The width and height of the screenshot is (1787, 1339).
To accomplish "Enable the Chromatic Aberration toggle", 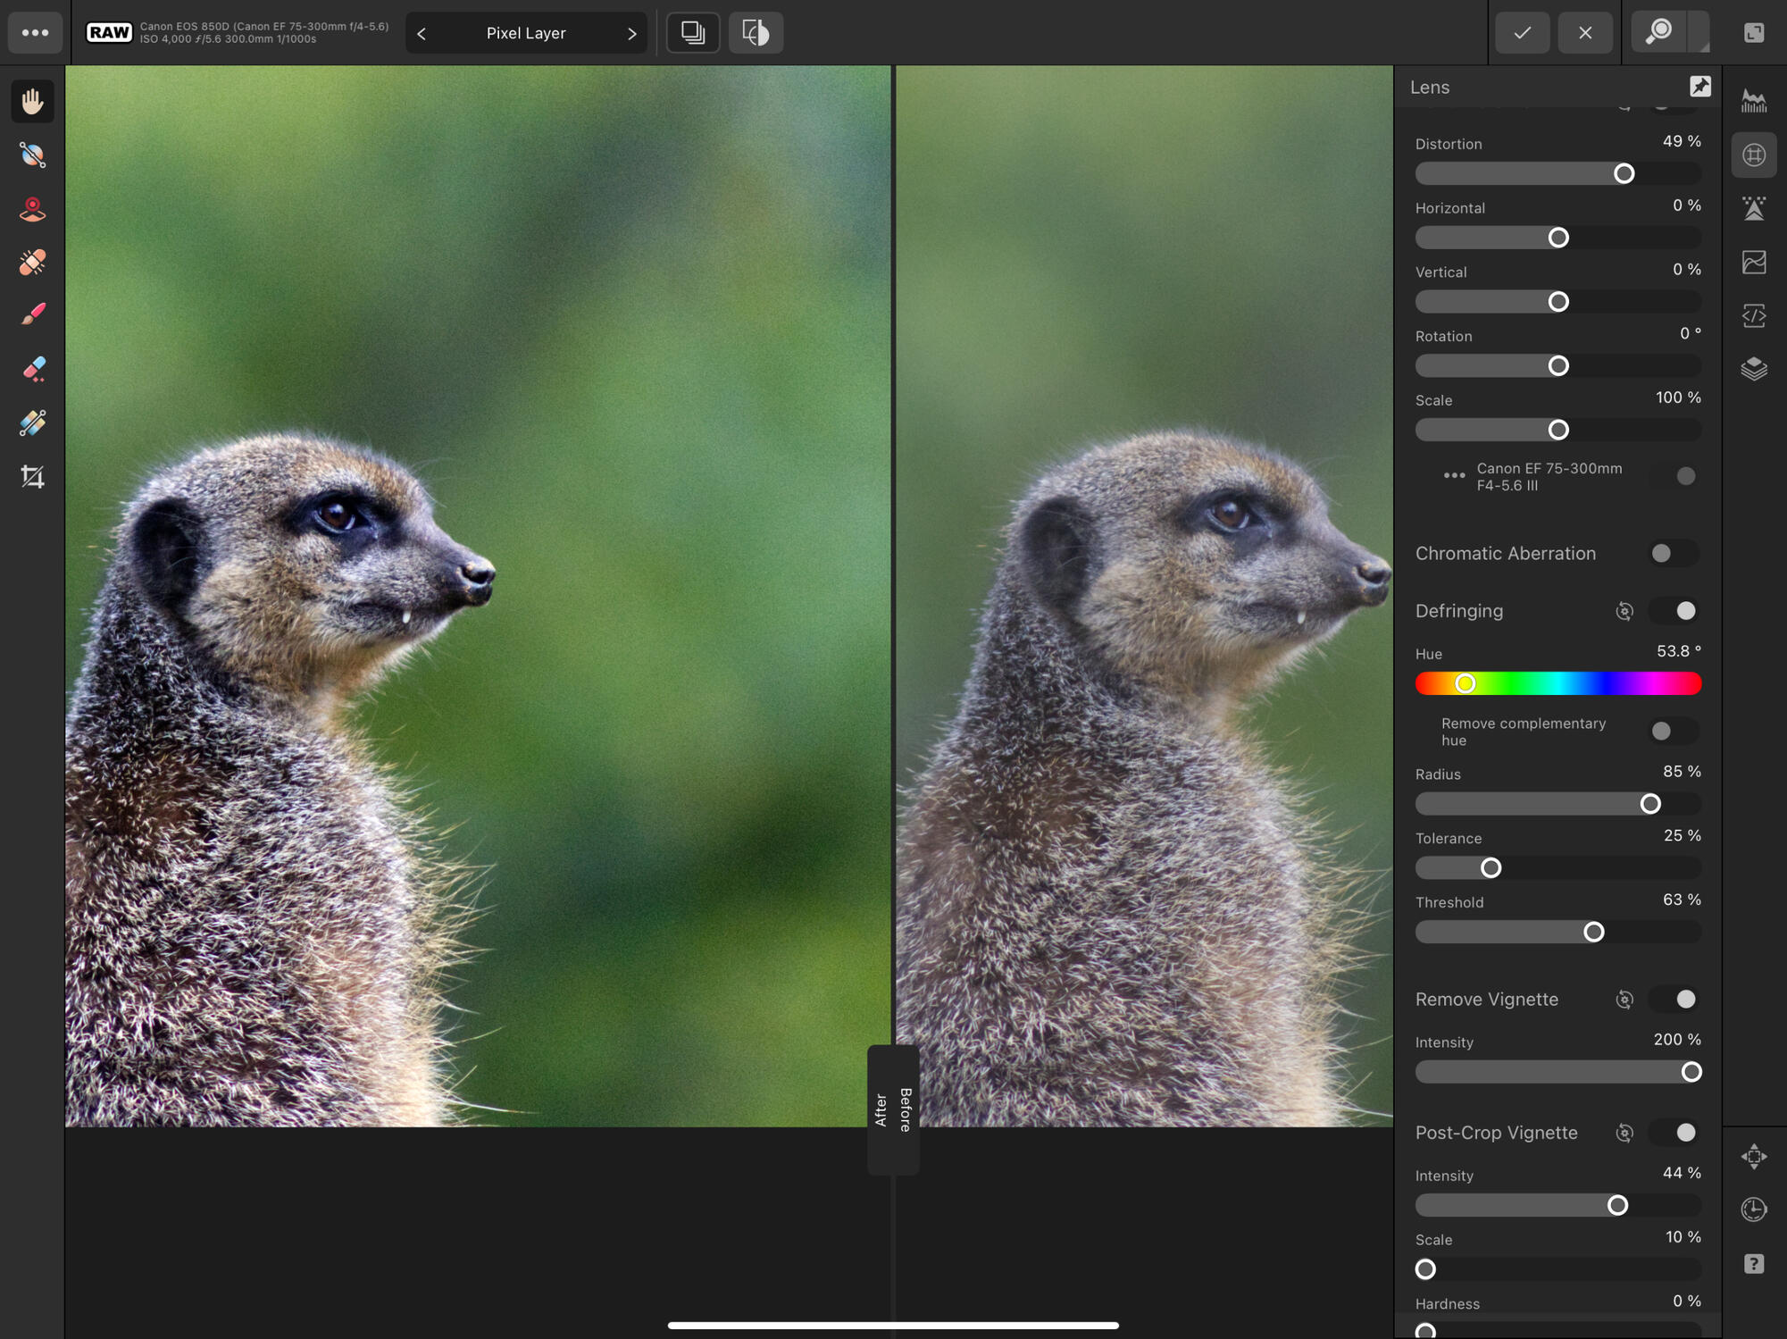I will (1672, 553).
